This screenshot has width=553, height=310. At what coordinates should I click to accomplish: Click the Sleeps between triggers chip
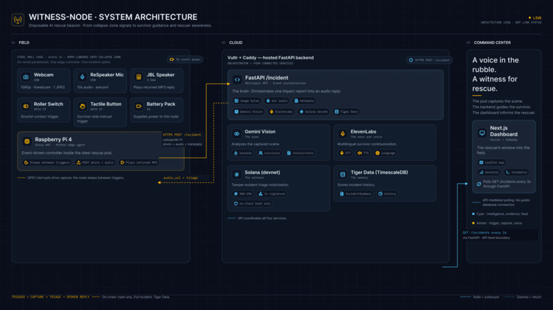[47, 163]
